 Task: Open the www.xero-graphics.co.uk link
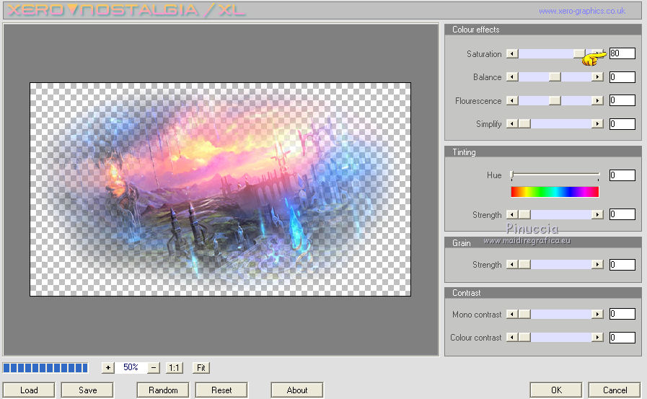pyautogui.click(x=582, y=11)
